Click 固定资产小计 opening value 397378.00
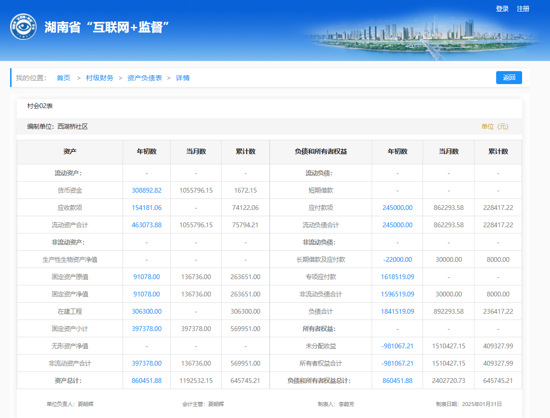Screen dimensions: 550x418 click(x=147, y=329)
